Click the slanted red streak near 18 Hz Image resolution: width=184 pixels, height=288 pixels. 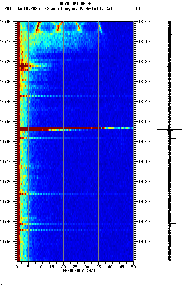[x=59, y=27]
